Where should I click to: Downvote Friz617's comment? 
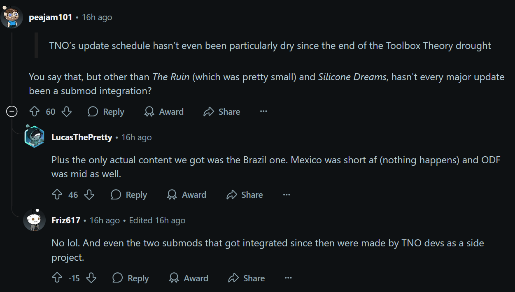point(91,278)
